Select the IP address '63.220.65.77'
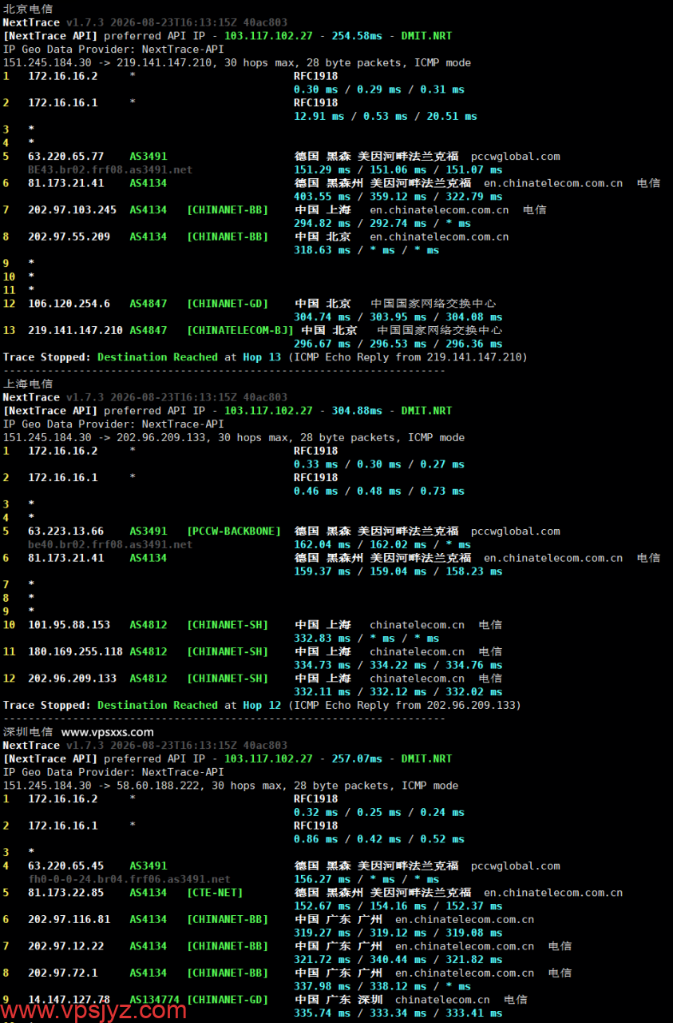673x1023 pixels. click(66, 156)
